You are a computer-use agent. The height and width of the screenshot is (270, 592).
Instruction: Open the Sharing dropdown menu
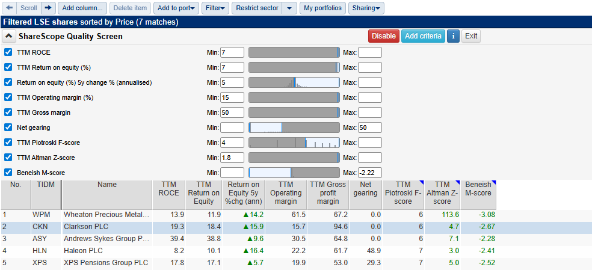point(366,8)
